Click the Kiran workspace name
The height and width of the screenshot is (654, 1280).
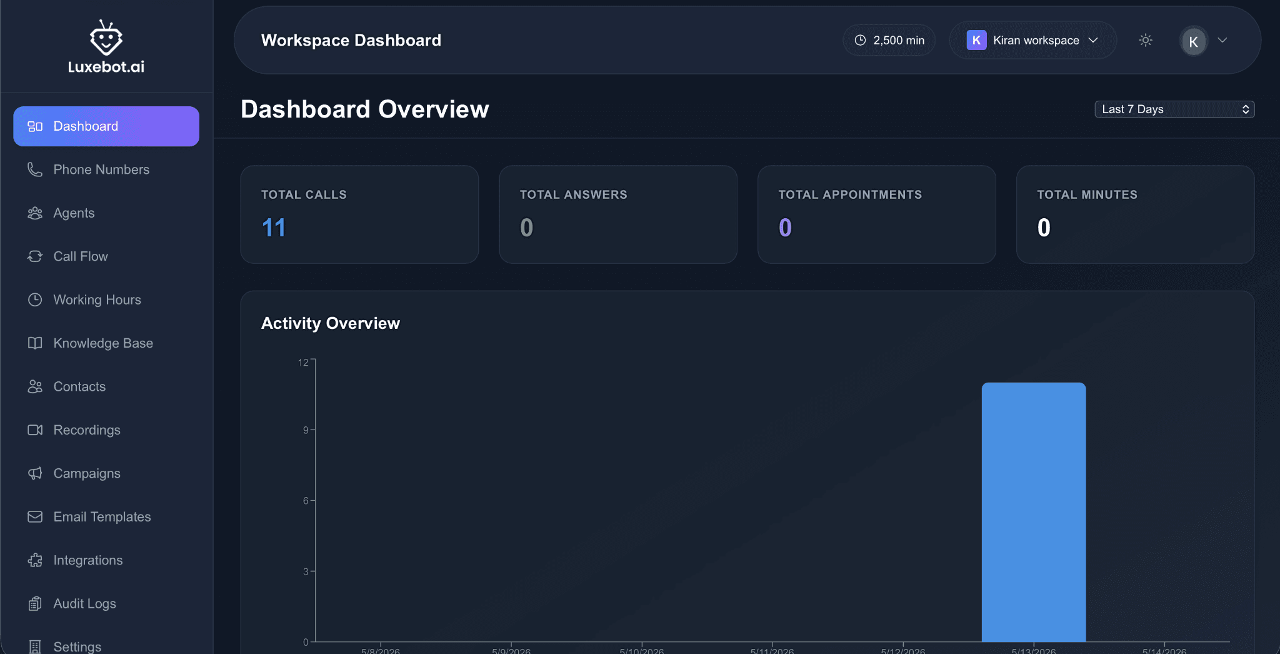(x=1036, y=40)
